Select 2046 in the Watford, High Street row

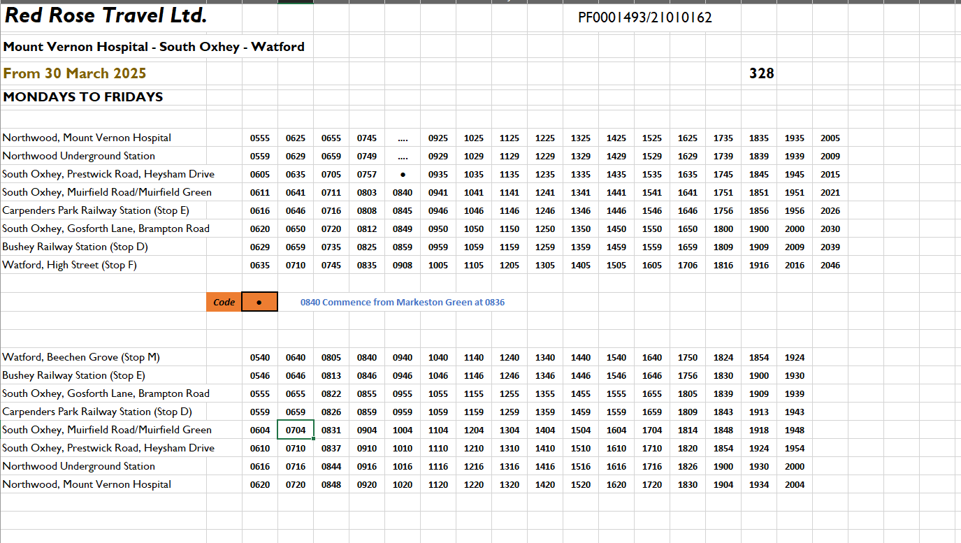pos(830,266)
